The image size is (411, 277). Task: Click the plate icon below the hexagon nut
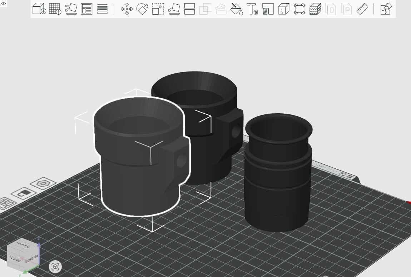tap(24, 194)
